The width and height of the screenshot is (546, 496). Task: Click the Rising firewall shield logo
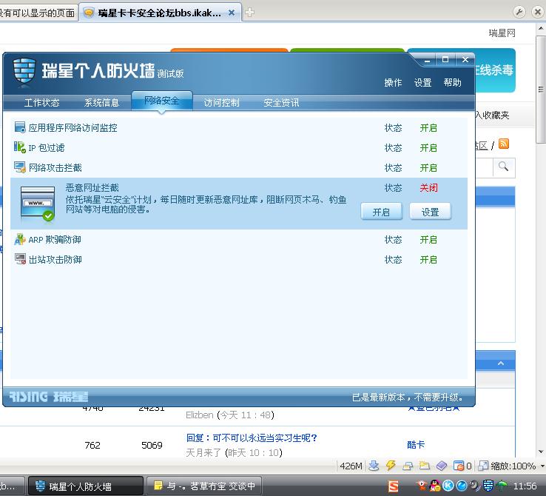[x=24, y=71]
